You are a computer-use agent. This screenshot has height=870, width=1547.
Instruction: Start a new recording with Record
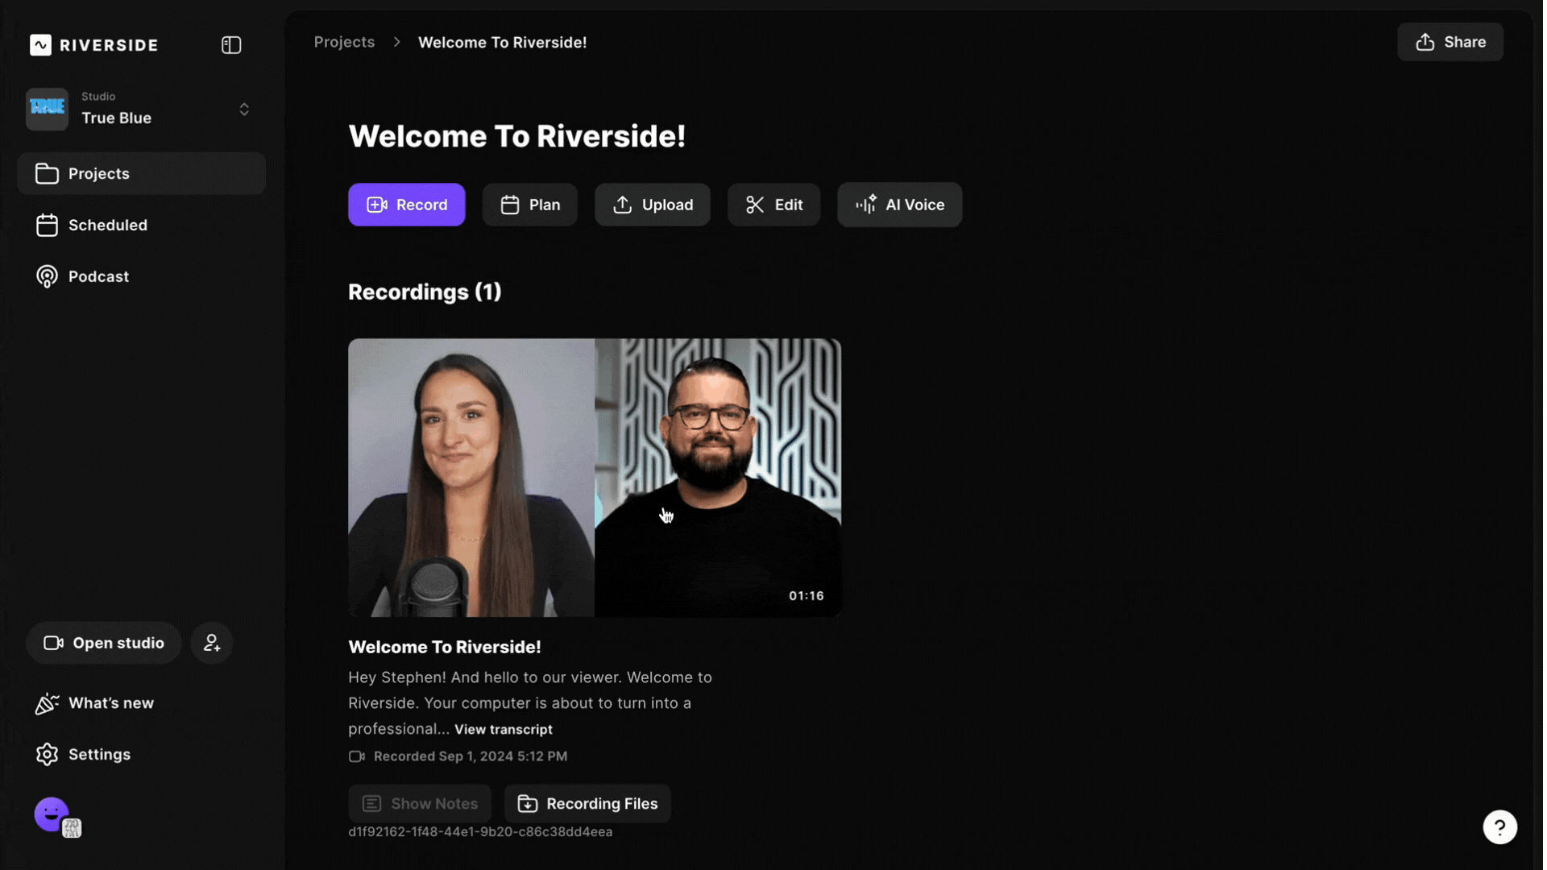[406, 205]
